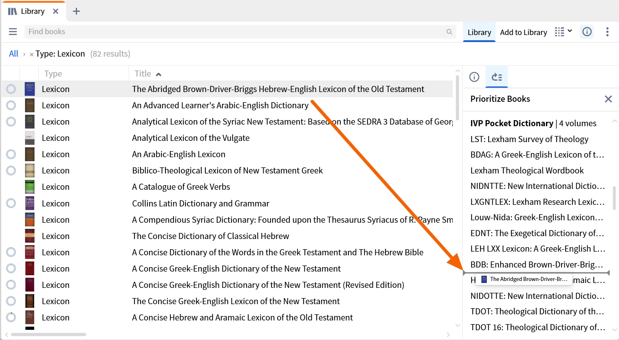
Task: Click the cover of Collins Latin Dictionary and Grammar
Action: [x=30, y=203]
